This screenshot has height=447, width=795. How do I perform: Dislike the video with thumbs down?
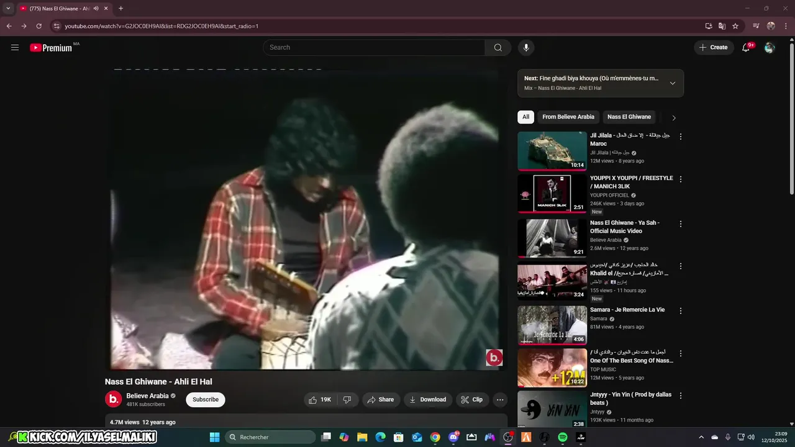pyautogui.click(x=348, y=400)
